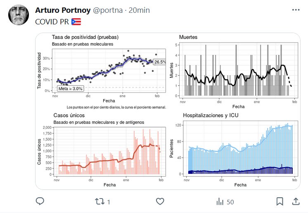Viewport: 308px width, 213px height.
Task: Click the 26.5% label on positivity chart
Action: pyautogui.click(x=160, y=62)
